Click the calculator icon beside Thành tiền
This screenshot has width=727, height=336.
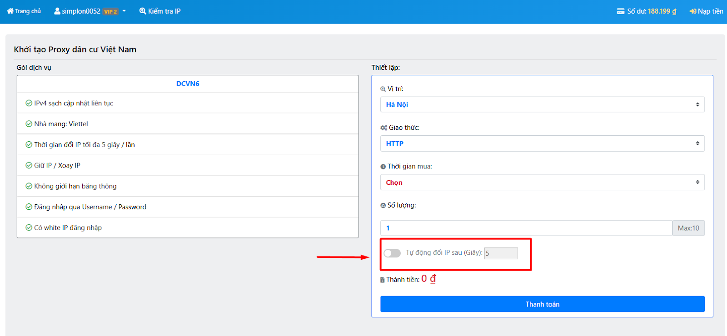click(x=383, y=280)
